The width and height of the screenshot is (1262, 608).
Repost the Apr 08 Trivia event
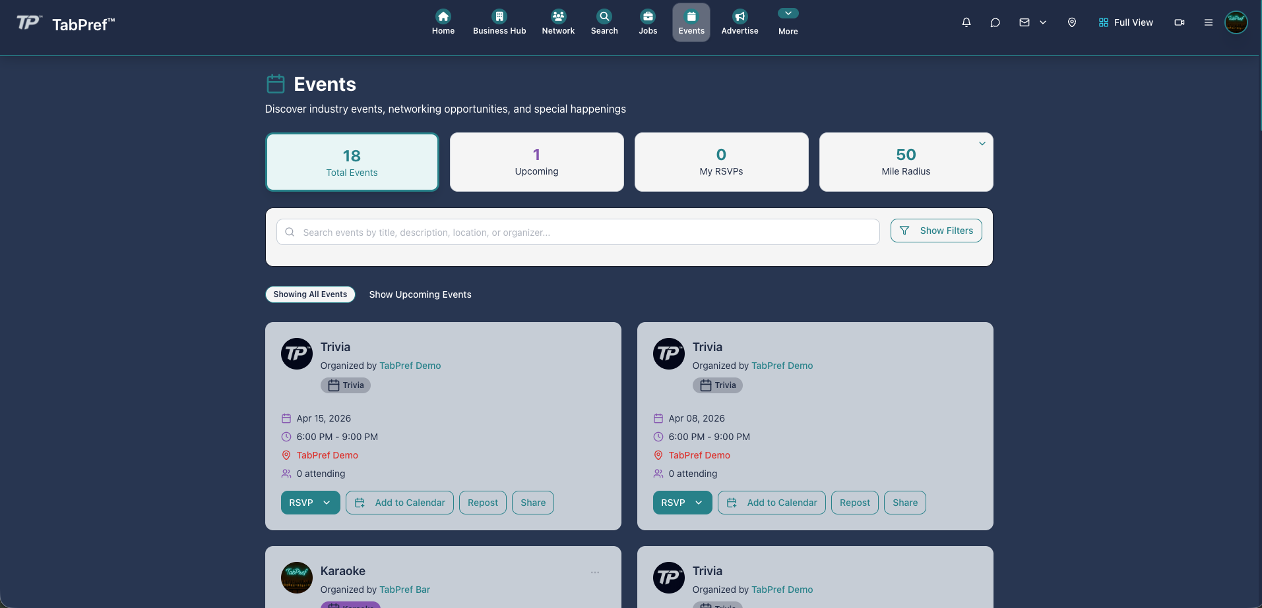[x=855, y=503]
